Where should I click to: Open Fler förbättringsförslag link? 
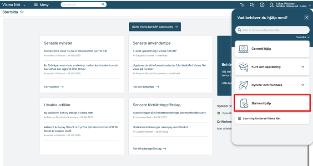(x=149, y=149)
